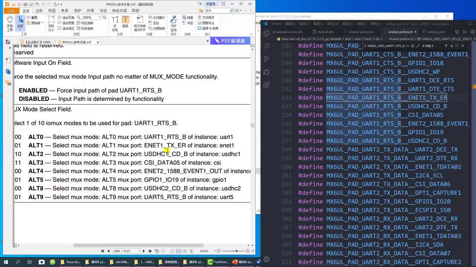Insert Audio & Video (音频 & 视频)
The height and width of the screenshot is (267, 476).
tap(208, 29)
